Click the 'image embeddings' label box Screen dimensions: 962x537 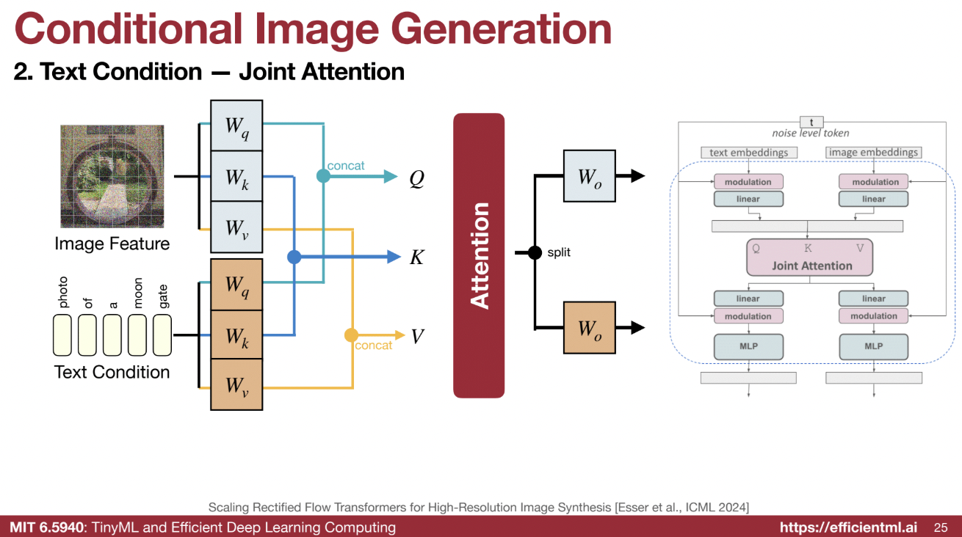tap(873, 153)
